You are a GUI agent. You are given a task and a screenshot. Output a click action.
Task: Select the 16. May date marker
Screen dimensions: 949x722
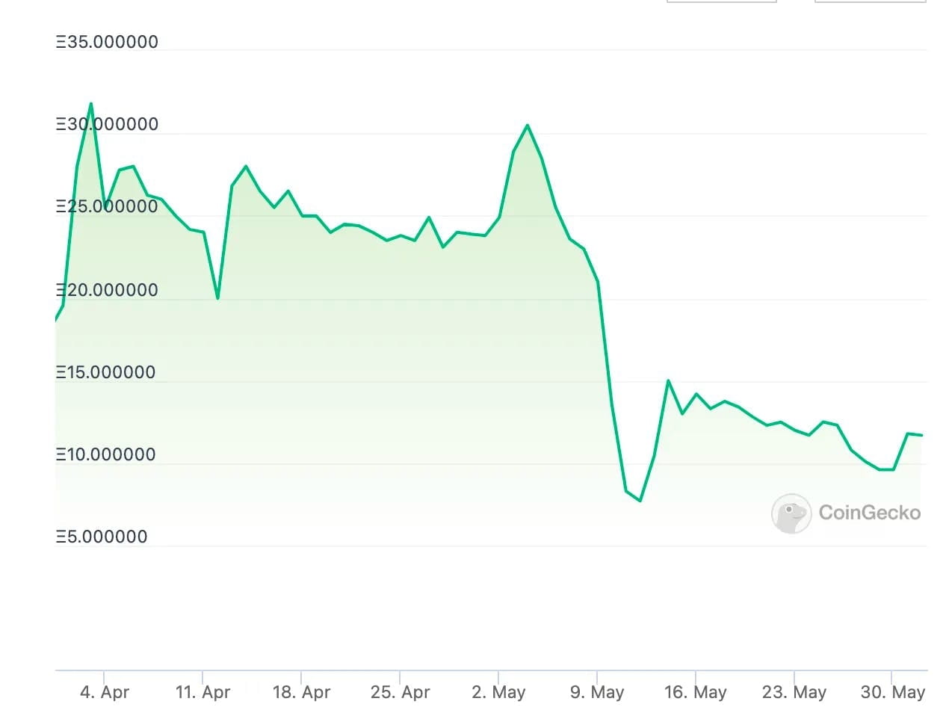point(695,692)
